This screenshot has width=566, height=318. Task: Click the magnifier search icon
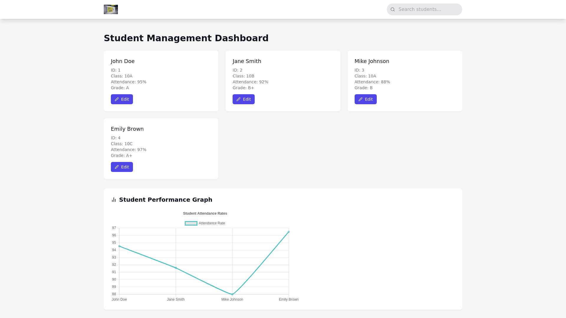pos(393,9)
